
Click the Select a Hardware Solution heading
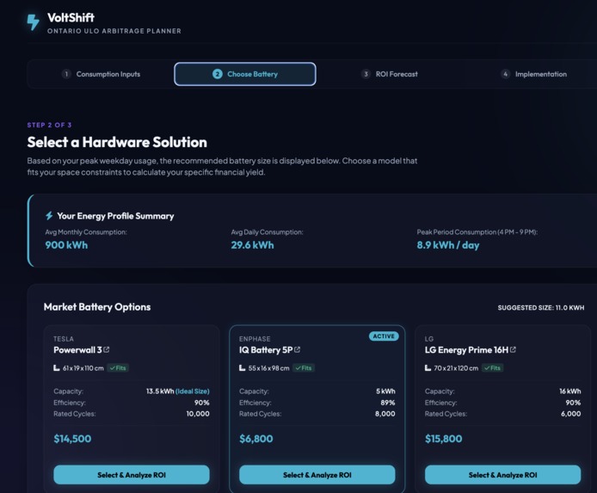[x=117, y=142]
